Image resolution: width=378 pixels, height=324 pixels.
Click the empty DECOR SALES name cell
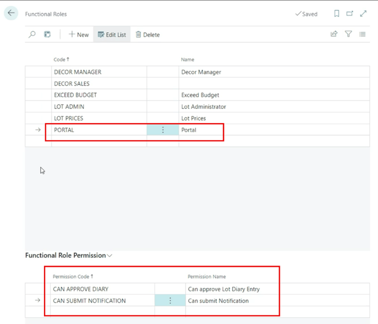pos(274,84)
